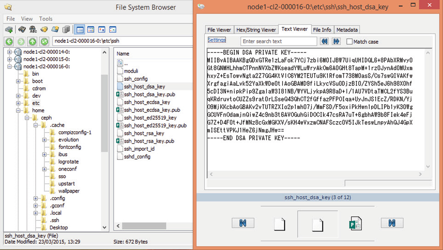This screenshot has width=443, height=250.
Task: Click the database stack toolbar icon
Action: 66,30
